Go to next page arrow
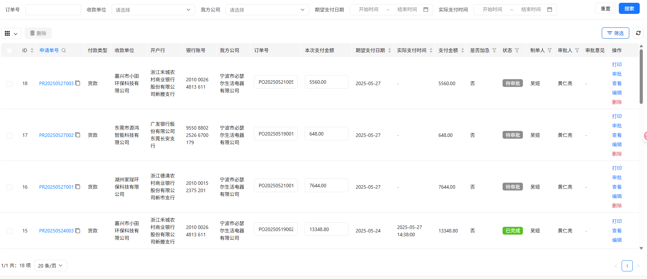Screen dimensions: 647x279 pos(638,266)
